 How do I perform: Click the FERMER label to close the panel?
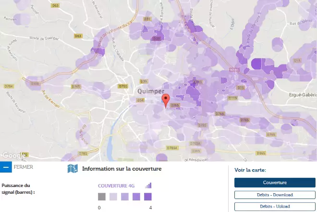tap(24, 168)
